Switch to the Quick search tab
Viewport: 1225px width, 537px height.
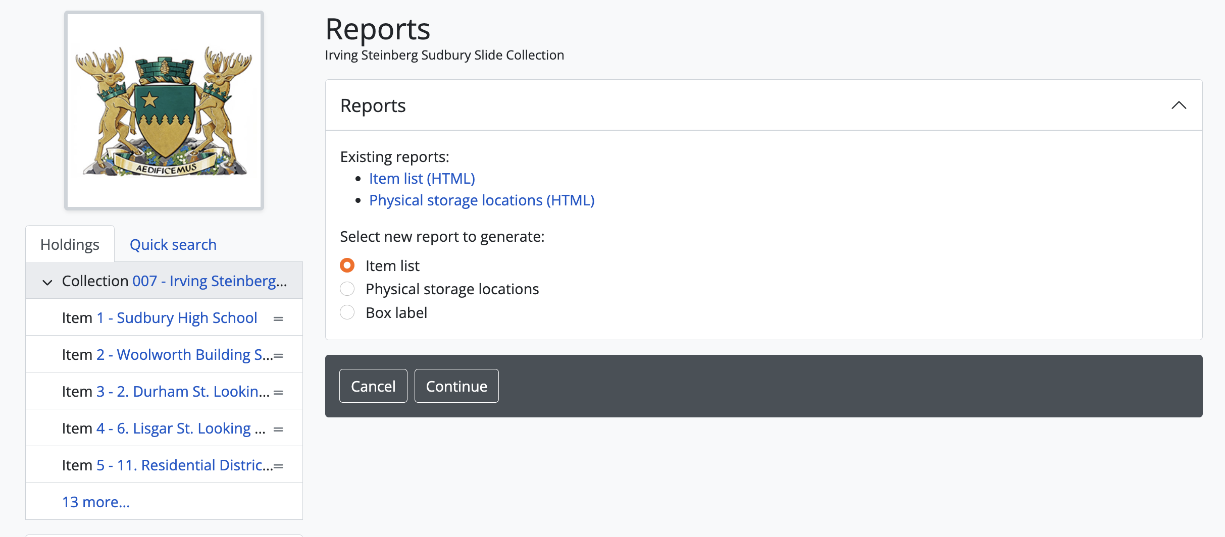(173, 245)
